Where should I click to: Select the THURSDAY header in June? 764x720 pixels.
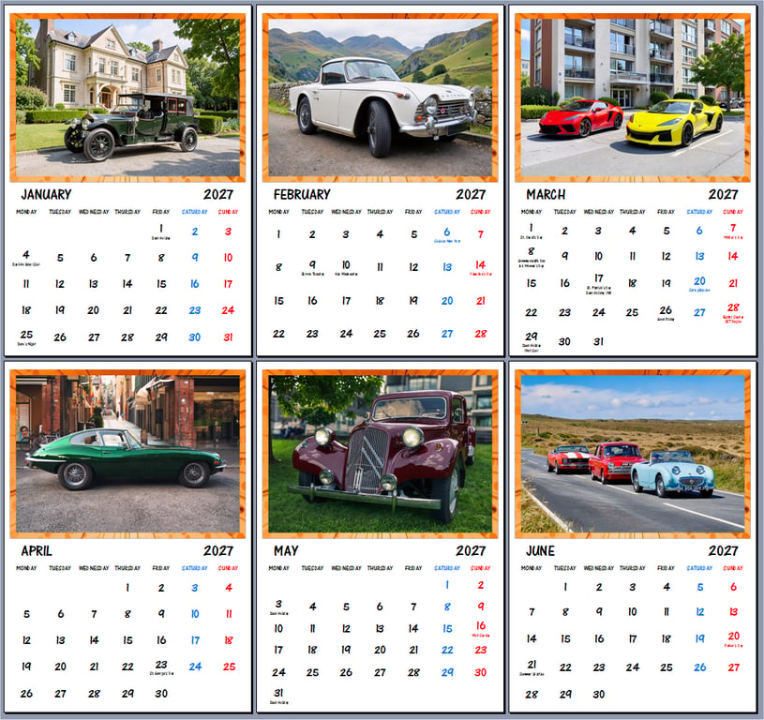[632, 568]
